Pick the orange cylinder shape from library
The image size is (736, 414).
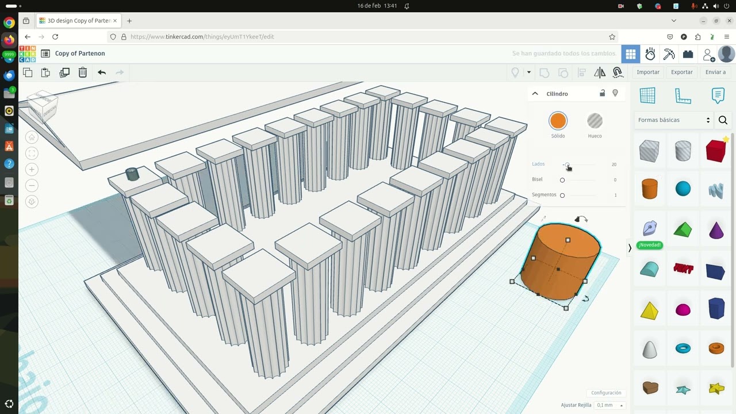[649, 189]
